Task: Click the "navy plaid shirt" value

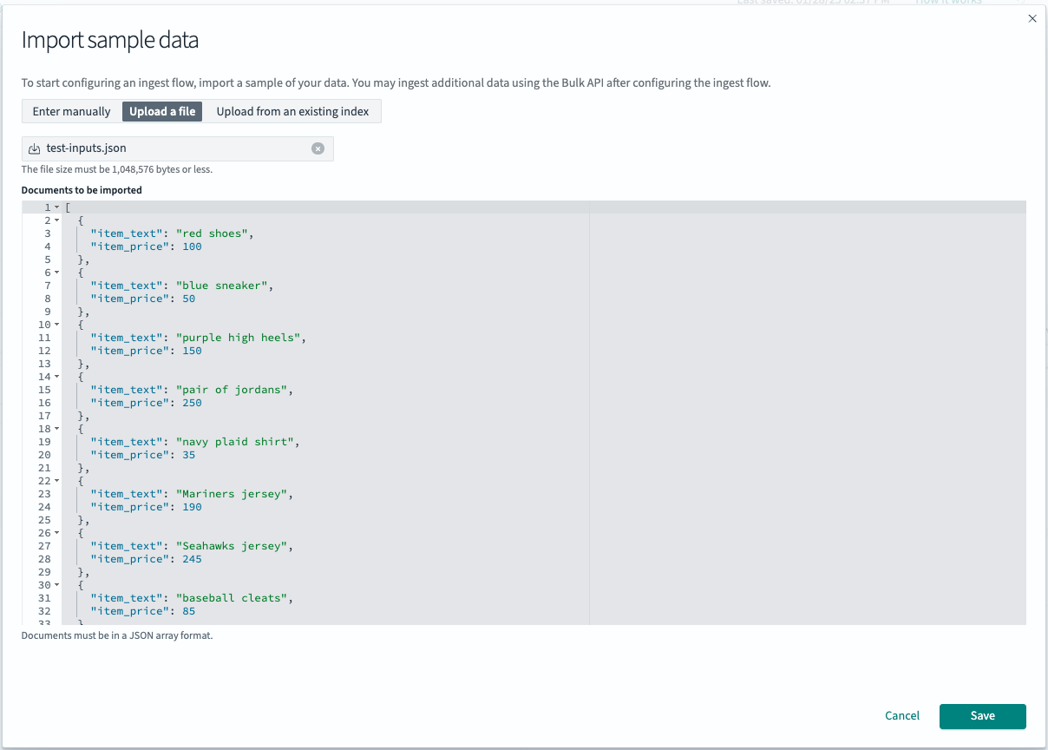Action: click(x=235, y=442)
